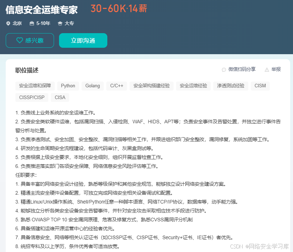The image size is (293, 252).
Task: Click the job title 信息安全运维专家
Action: click(41, 10)
